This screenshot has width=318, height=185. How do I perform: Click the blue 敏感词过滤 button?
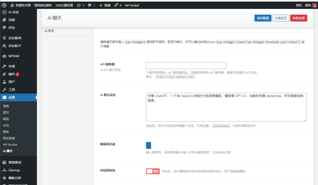coord(148,145)
